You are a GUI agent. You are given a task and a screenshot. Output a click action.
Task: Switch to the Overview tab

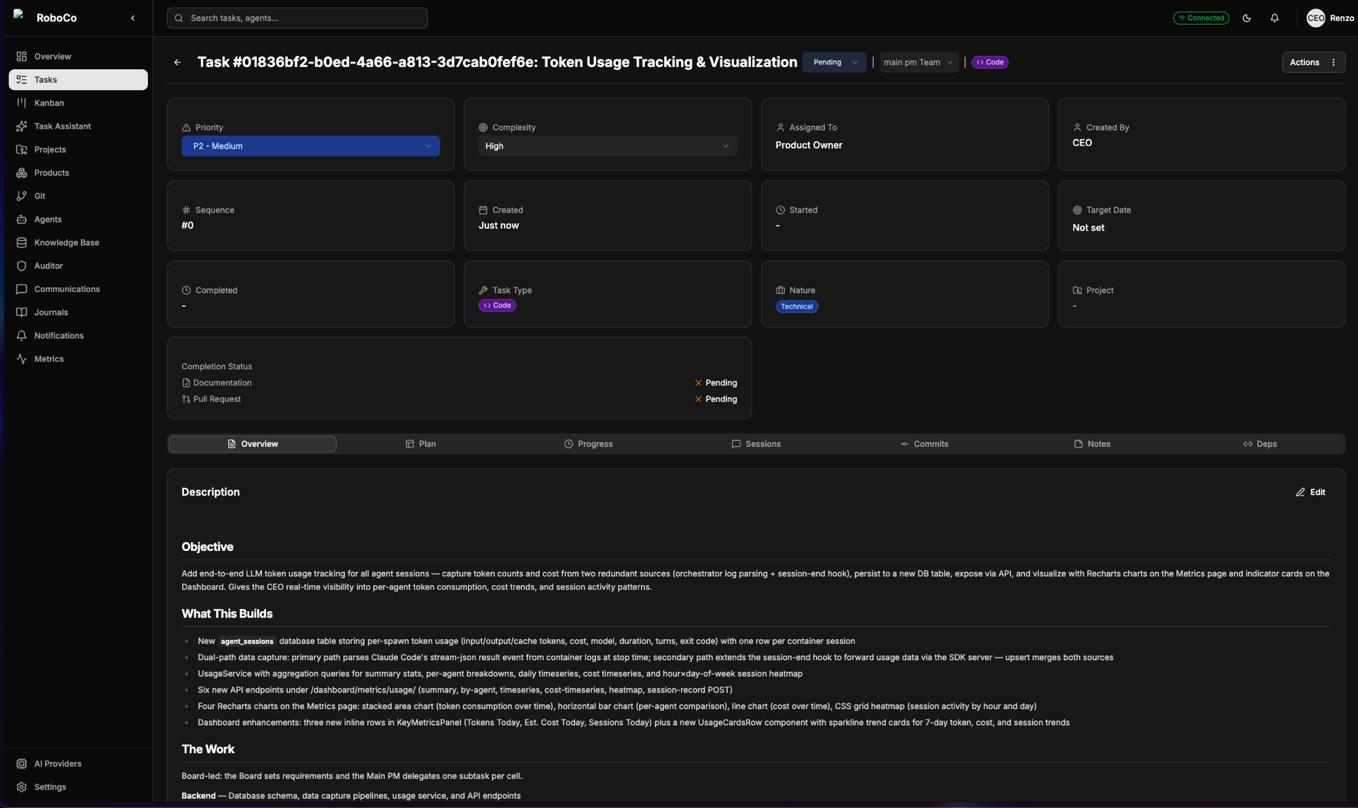point(252,444)
